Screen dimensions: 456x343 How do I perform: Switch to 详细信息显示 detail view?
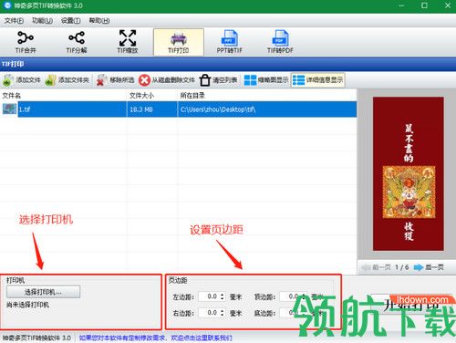point(318,80)
